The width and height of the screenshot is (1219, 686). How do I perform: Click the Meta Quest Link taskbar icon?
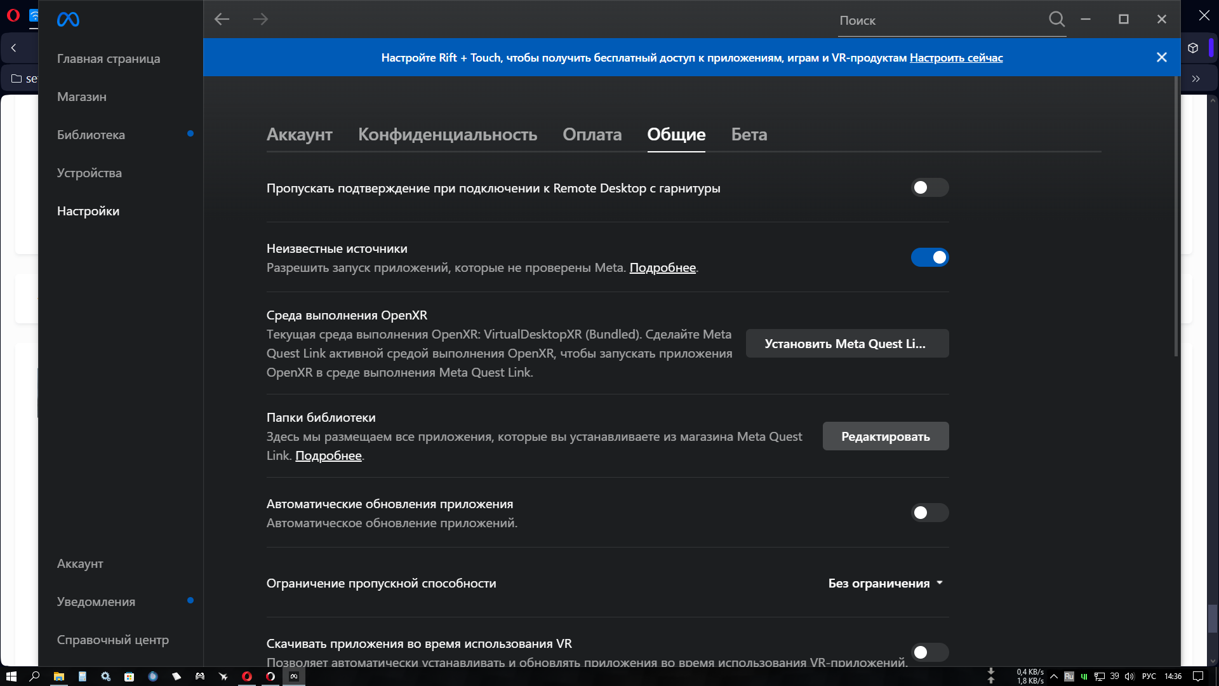[294, 676]
